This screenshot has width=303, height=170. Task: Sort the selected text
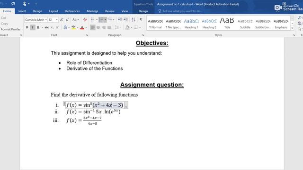click(x=134, y=20)
